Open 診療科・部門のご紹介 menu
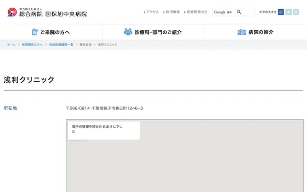The image size is (307, 192). (153, 32)
